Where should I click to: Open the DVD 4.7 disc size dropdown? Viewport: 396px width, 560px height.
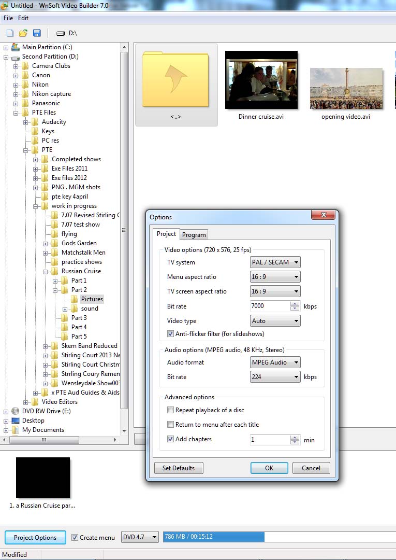[140, 537]
